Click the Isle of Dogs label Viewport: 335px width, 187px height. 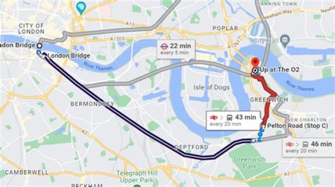(x=211, y=87)
